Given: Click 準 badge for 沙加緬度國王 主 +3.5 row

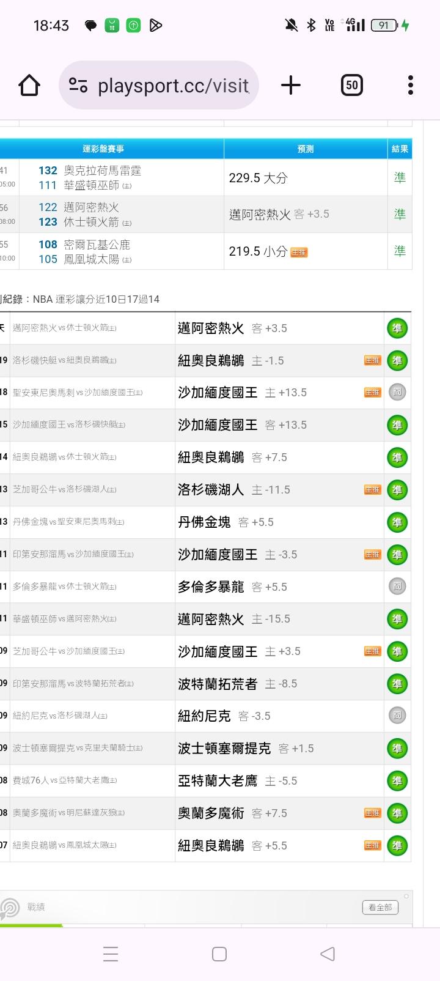Looking at the screenshot, I should click(x=397, y=651).
